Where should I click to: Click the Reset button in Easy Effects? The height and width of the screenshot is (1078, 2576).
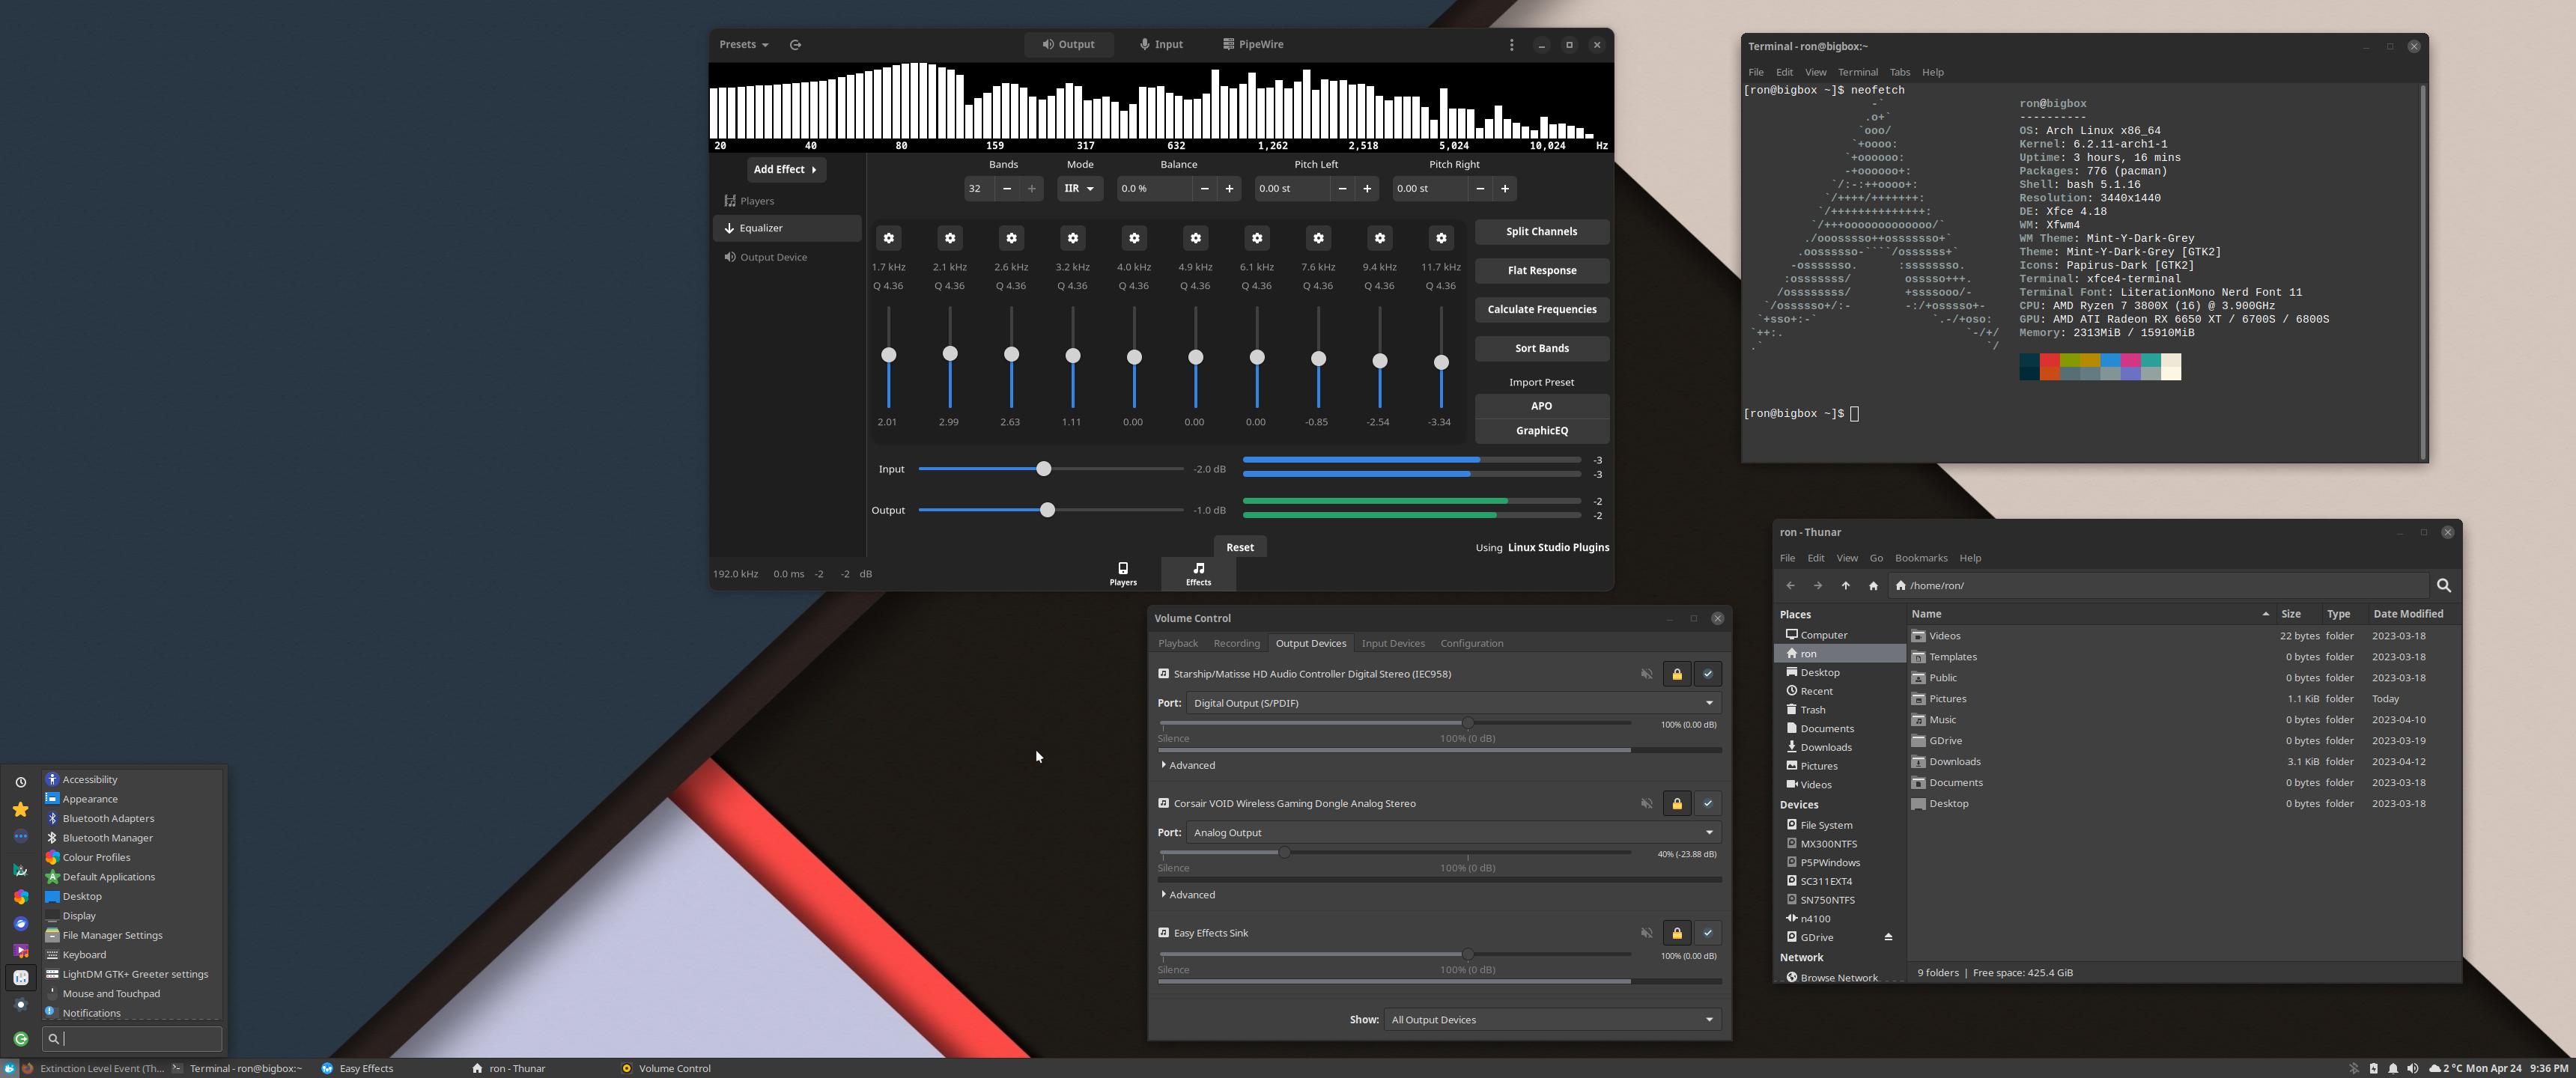coord(1240,546)
